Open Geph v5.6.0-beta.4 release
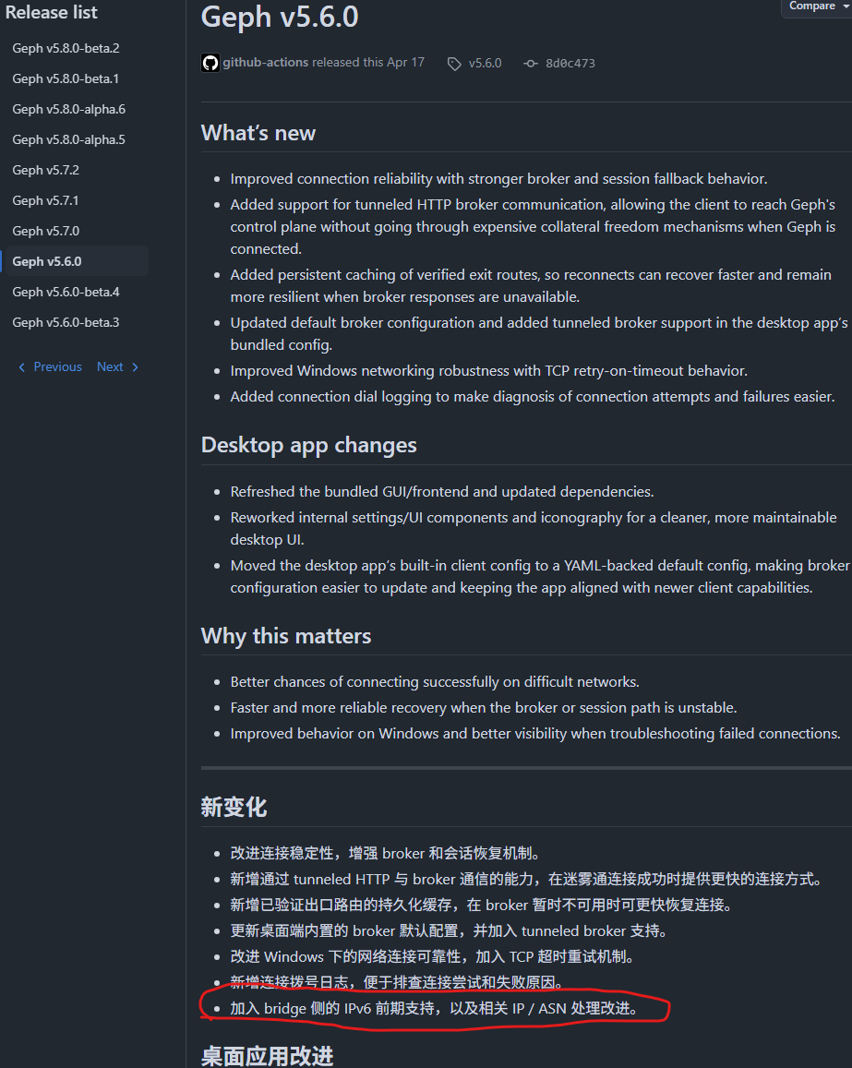 click(66, 292)
